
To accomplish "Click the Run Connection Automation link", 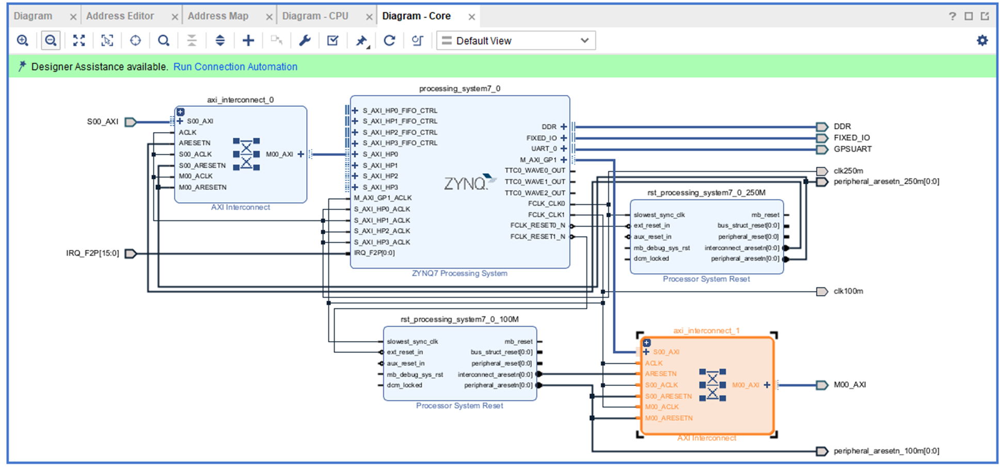I will coord(235,67).
